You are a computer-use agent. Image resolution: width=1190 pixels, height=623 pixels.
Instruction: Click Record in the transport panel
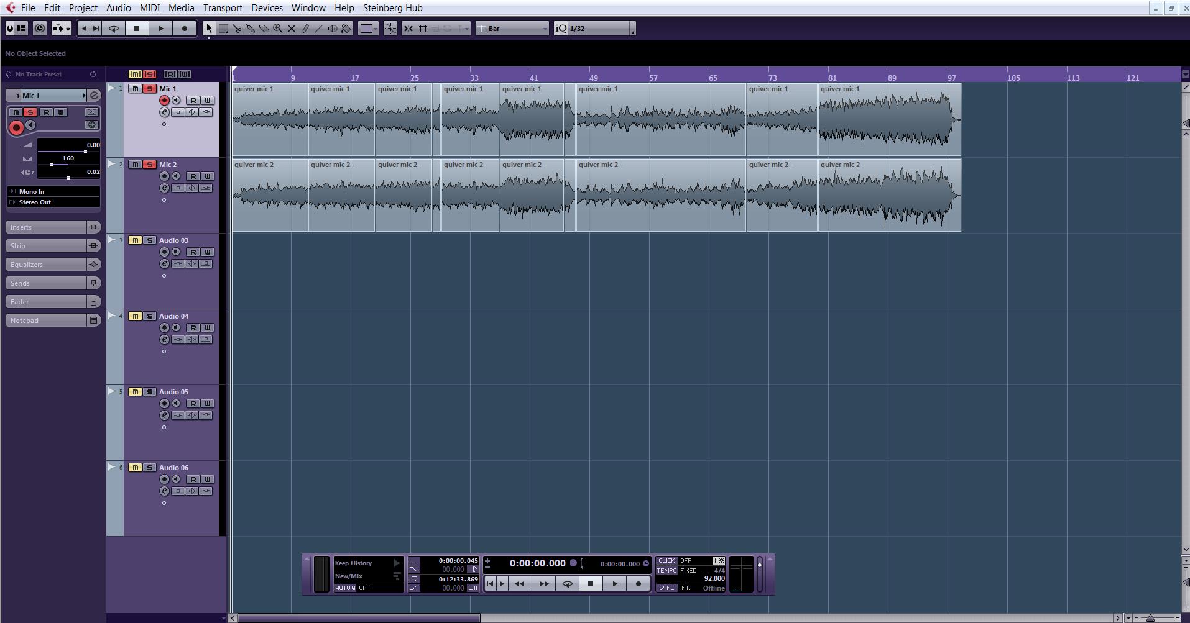[x=638, y=584]
